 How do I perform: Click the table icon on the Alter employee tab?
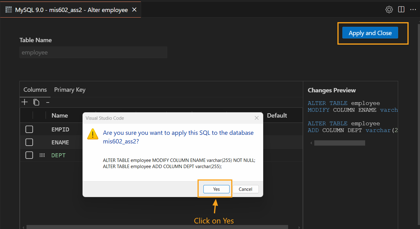point(8,9)
